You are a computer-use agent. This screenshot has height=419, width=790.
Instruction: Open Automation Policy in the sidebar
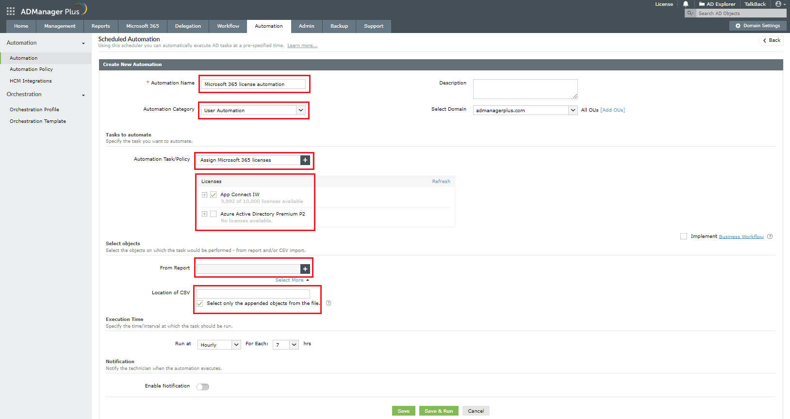coord(31,69)
